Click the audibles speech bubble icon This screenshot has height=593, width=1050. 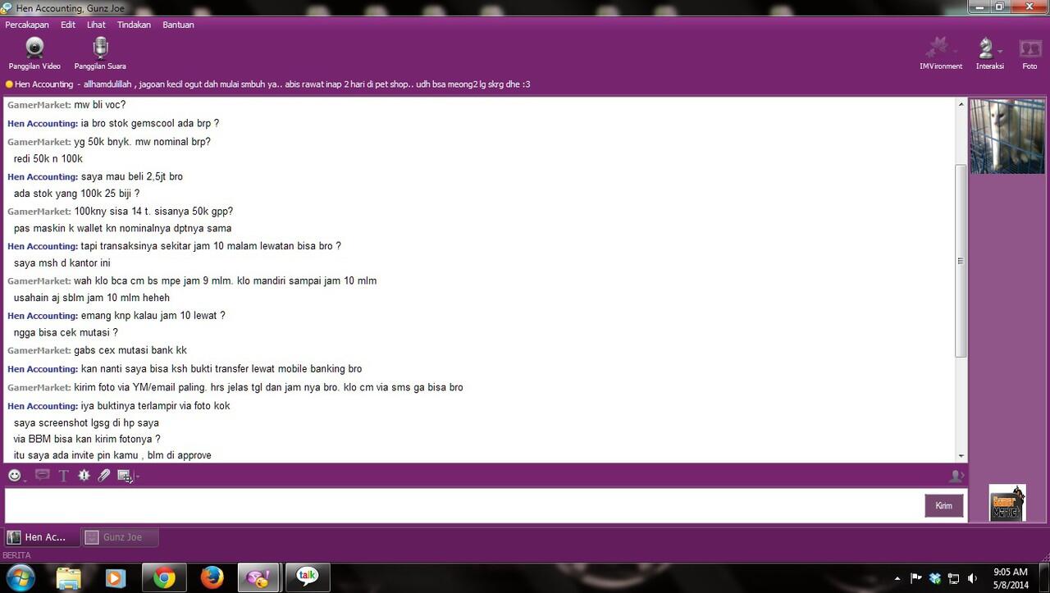point(43,475)
